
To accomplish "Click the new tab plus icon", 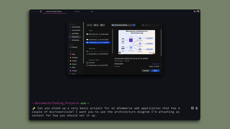I will pyautogui.click(x=92, y=11).
